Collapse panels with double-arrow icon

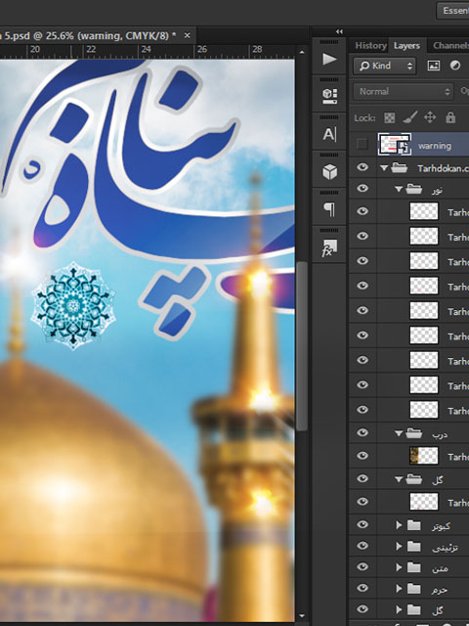click(x=339, y=31)
